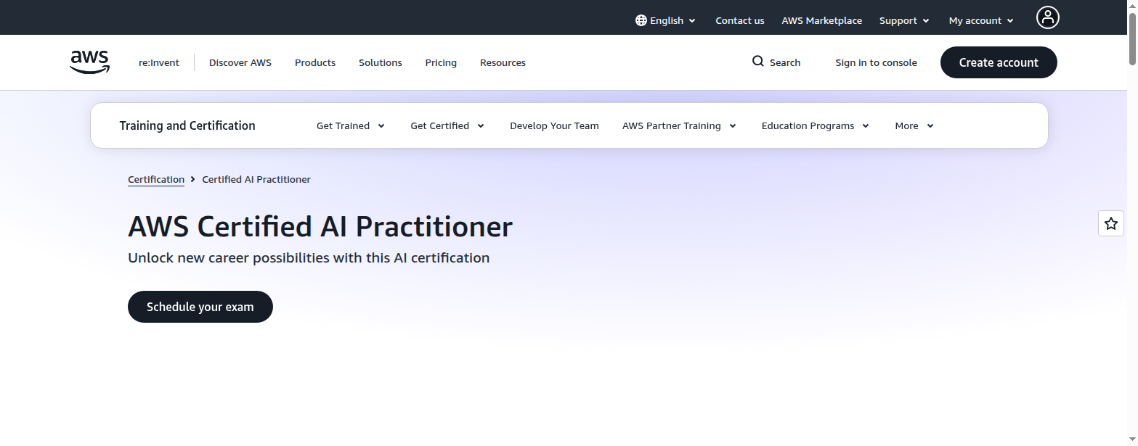Open the My account dropdown
Viewport: 1138px width, 446px height.
[981, 20]
